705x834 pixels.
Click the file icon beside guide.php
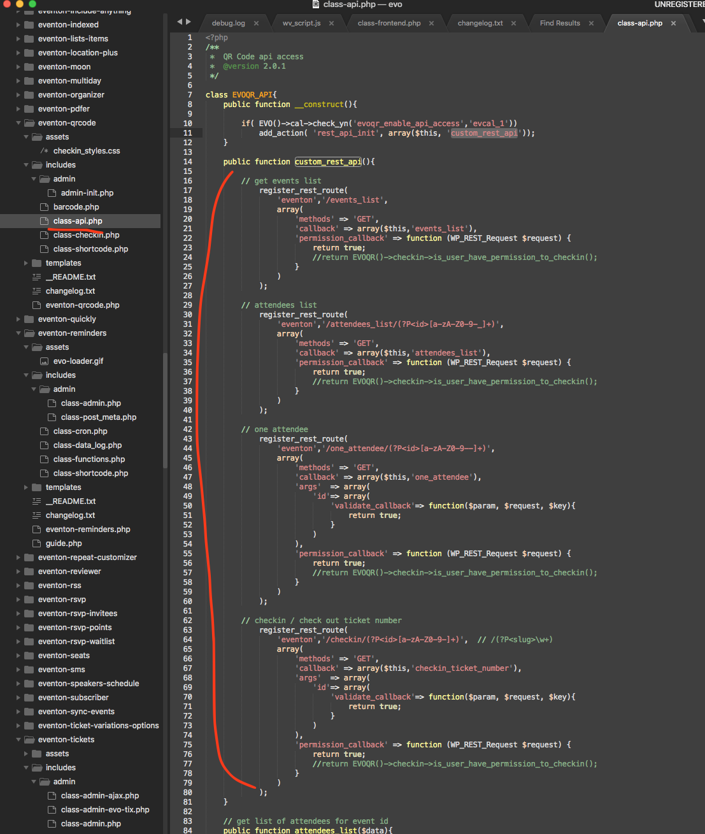37,543
